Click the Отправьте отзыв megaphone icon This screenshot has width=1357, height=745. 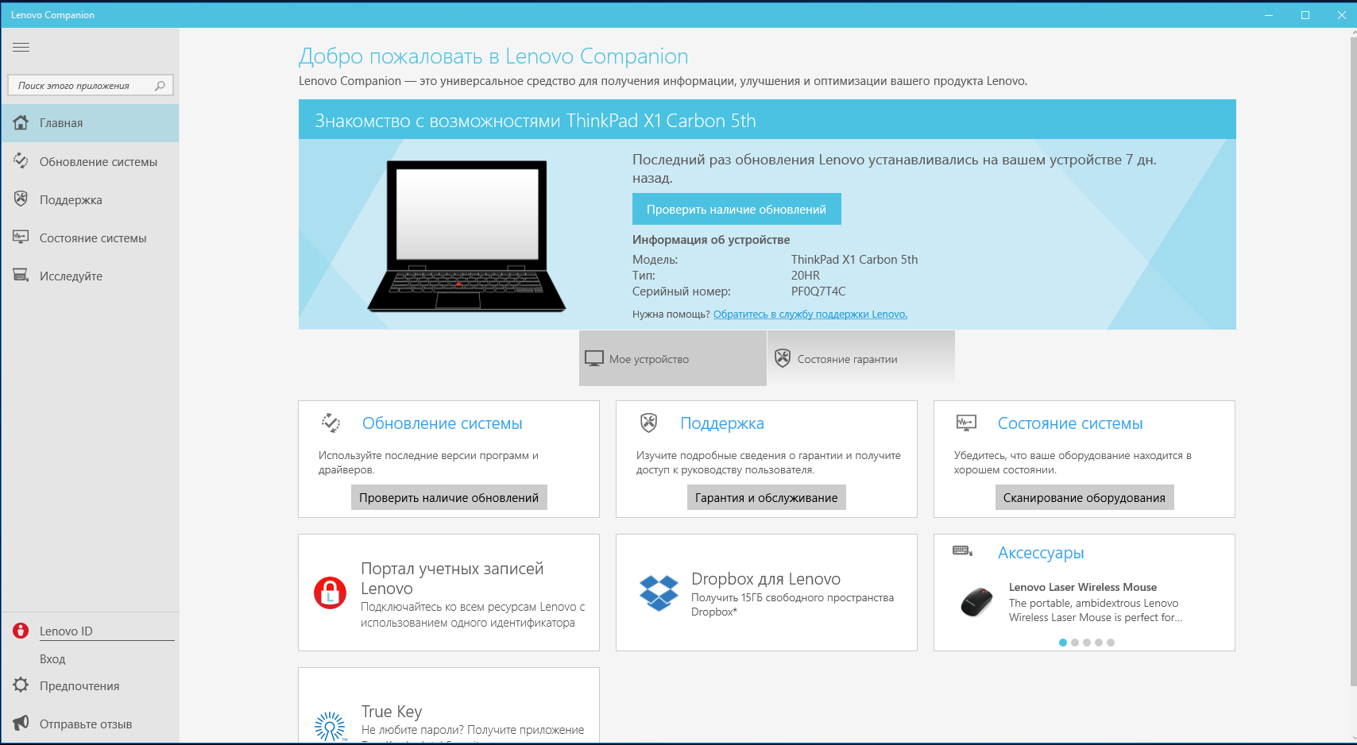click(21, 723)
